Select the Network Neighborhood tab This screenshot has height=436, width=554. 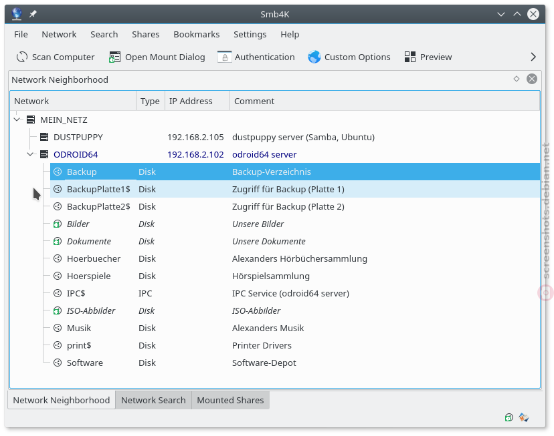tap(62, 400)
